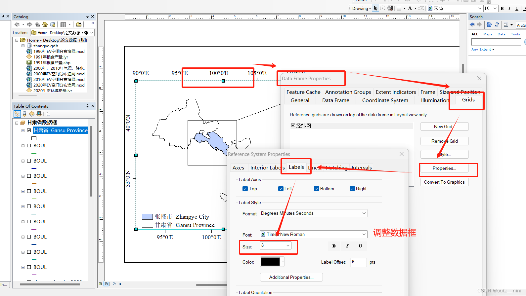526x296 pixels.
Task: Open Table Of Contents options icon
Action: pos(48,114)
